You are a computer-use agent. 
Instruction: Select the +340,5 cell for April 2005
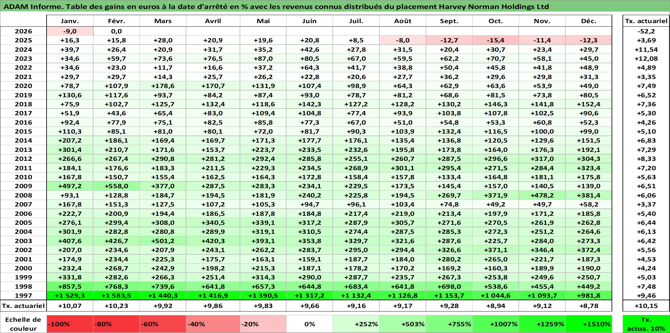pos(213,223)
